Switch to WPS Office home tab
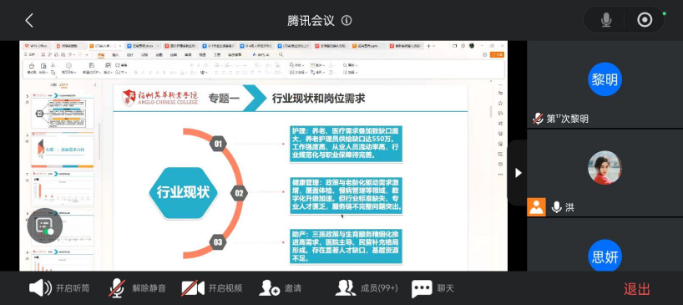This screenshot has height=305, width=683. pos(36,46)
